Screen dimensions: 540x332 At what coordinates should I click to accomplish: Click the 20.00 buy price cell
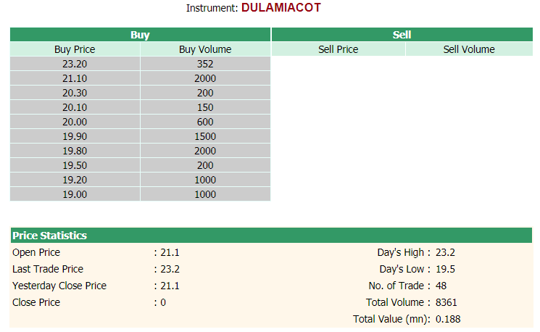[x=75, y=122]
